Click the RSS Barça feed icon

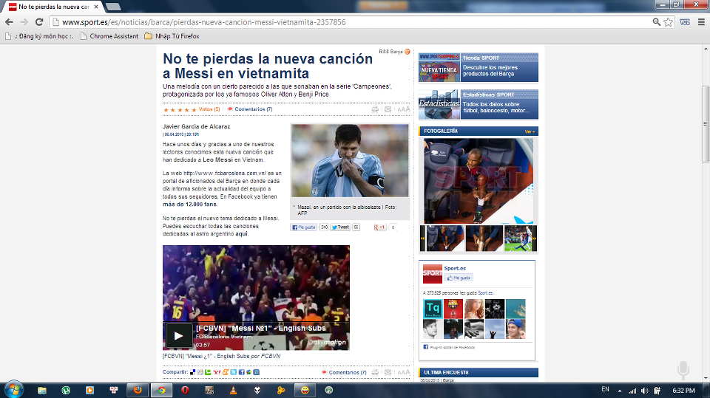pyautogui.click(x=407, y=52)
